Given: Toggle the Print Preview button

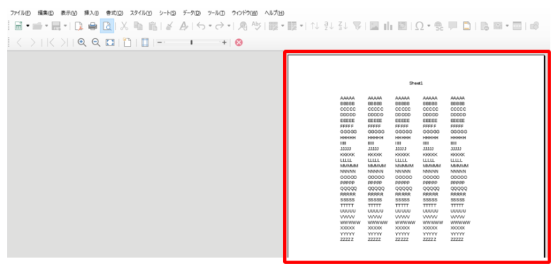Looking at the screenshot, I should [x=107, y=26].
